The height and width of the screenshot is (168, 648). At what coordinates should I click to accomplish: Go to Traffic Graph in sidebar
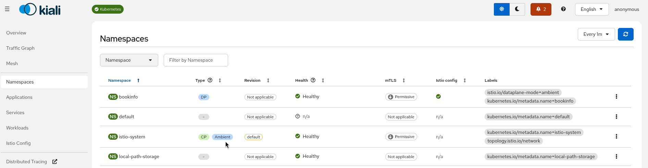[x=20, y=48]
